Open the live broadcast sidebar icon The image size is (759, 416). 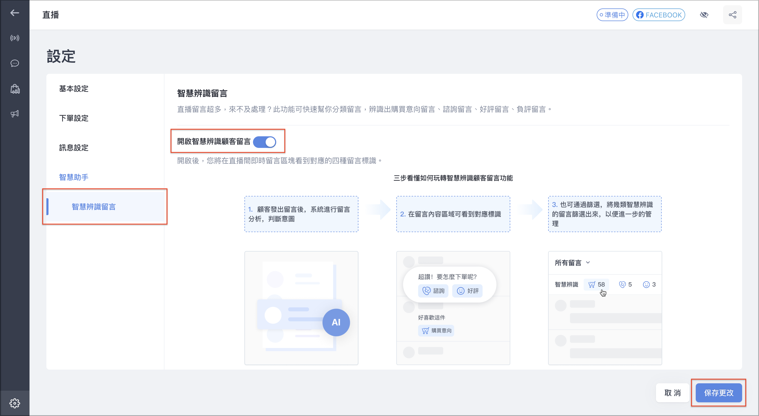coord(14,38)
